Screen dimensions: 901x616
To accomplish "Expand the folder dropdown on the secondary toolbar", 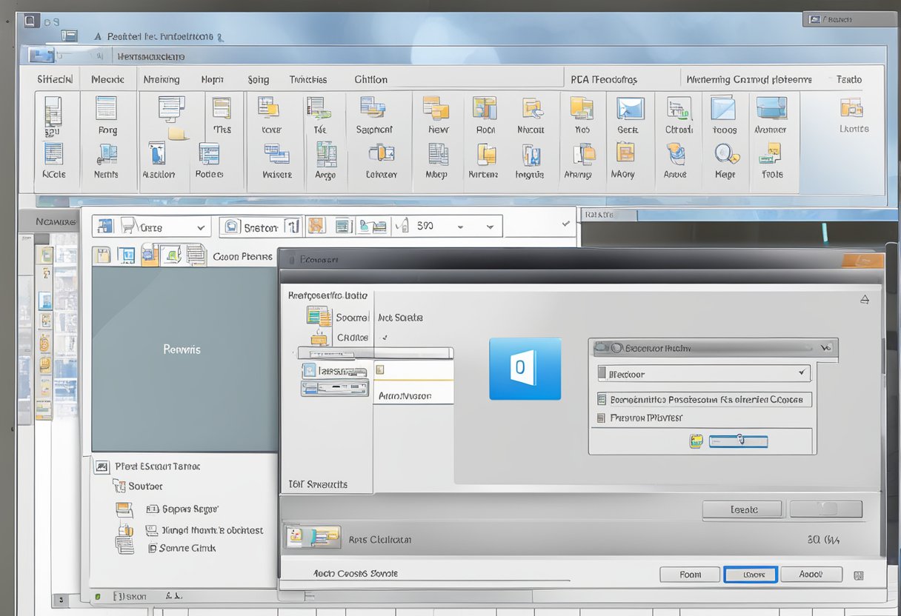I will [200, 227].
